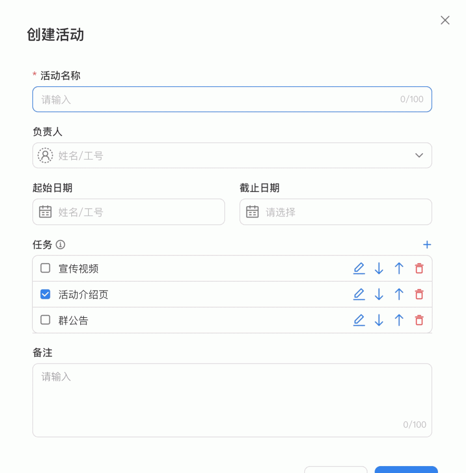466x473 pixels.
Task: Check the 宣传视频 checkbox
Action: 45,268
